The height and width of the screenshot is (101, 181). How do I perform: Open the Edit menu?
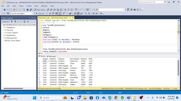tap(8, 6)
